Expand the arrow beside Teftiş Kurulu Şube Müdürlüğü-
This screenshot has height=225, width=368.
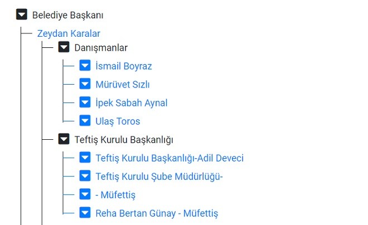click(85, 176)
